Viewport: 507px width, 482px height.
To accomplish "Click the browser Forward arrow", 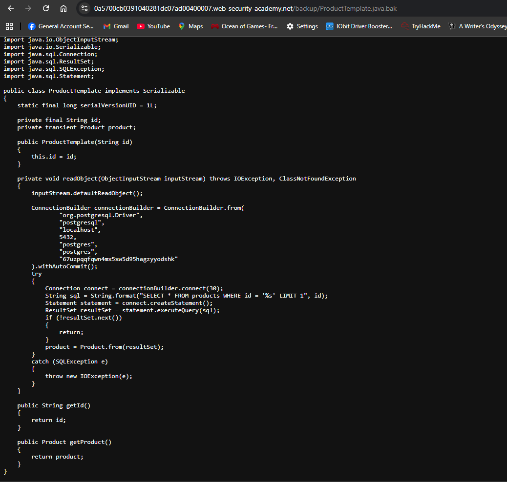I will pyautogui.click(x=28, y=8).
